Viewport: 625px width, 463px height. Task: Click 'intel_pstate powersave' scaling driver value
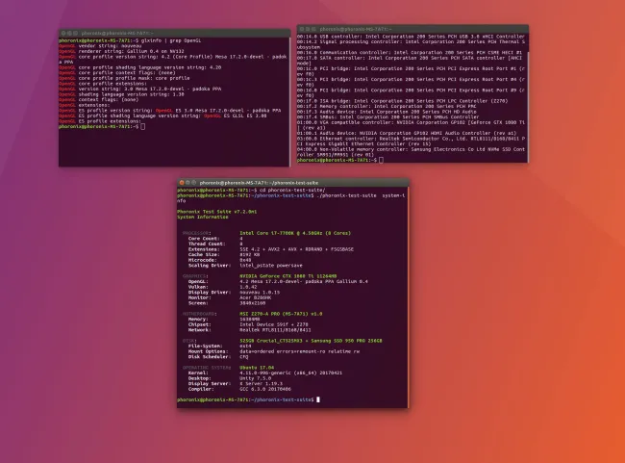click(271, 266)
